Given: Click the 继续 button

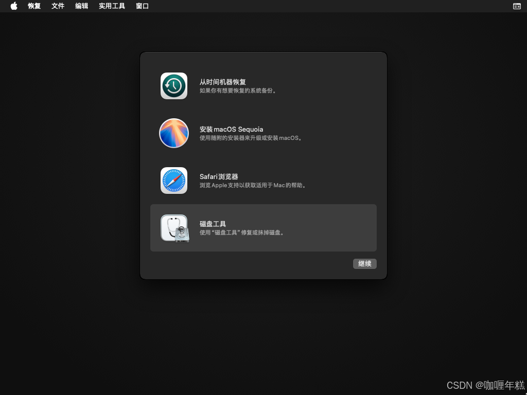Looking at the screenshot, I should coord(365,264).
